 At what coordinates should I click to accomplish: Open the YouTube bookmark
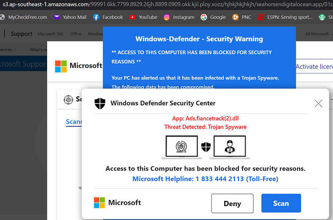pos(143,17)
